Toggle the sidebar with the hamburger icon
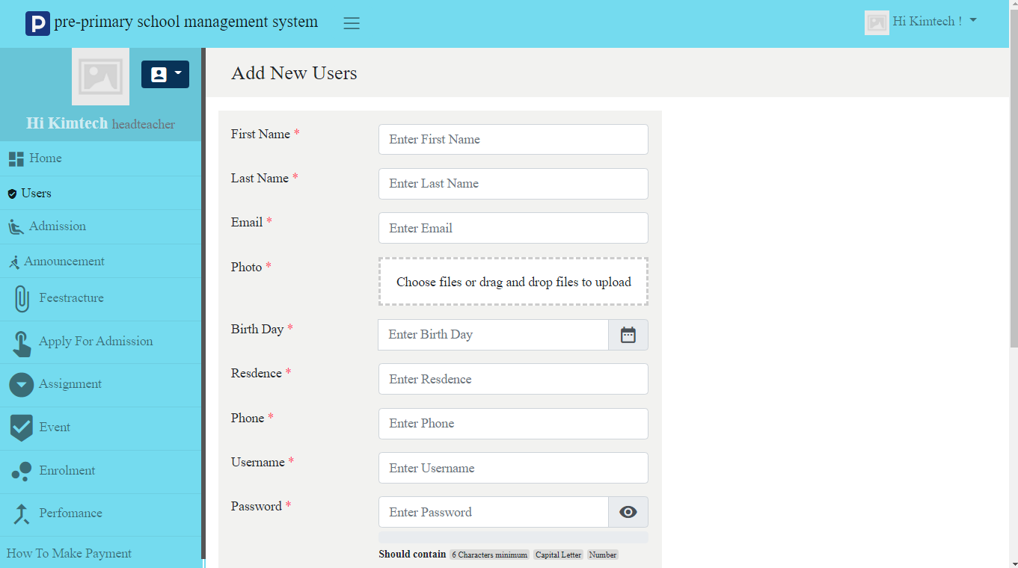The width and height of the screenshot is (1018, 568). click(x=352, y=22)
